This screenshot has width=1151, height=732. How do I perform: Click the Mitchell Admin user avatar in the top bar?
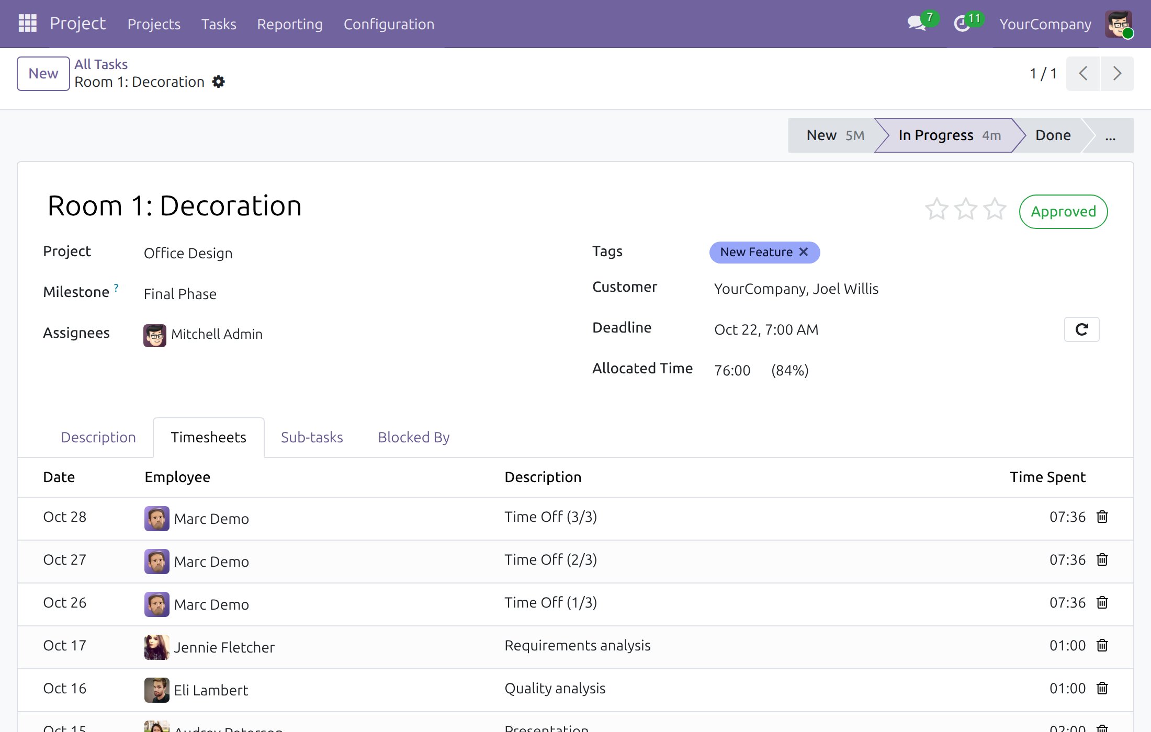(1118, 24)
